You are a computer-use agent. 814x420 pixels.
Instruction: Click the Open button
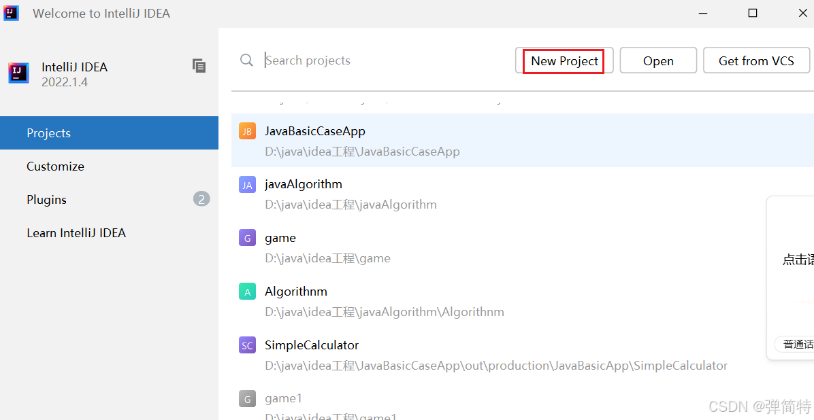(x=658, y=60)
